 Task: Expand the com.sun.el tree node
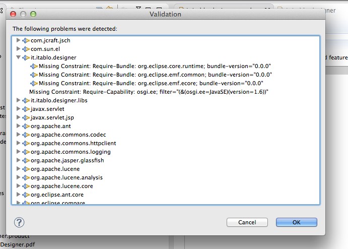pyautogui.click(x=19, y=49)
